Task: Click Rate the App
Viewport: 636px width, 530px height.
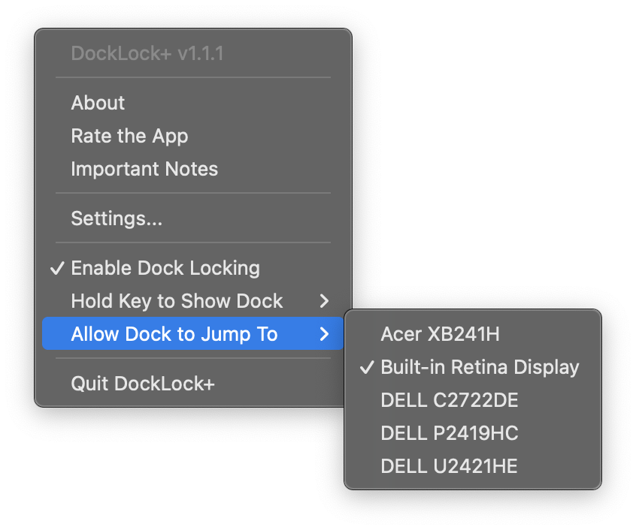Action: click(129, 136)
